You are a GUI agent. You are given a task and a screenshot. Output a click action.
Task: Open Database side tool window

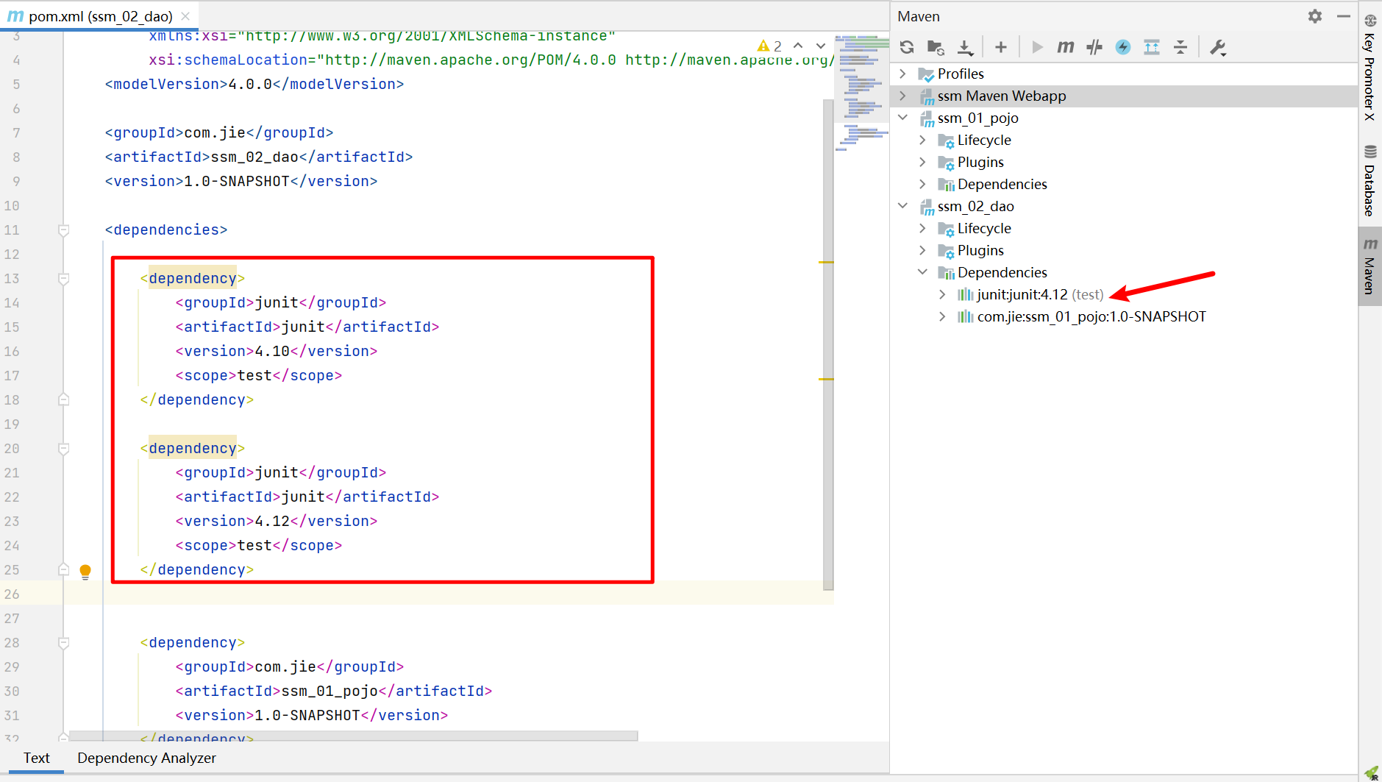click(1369, 181)
